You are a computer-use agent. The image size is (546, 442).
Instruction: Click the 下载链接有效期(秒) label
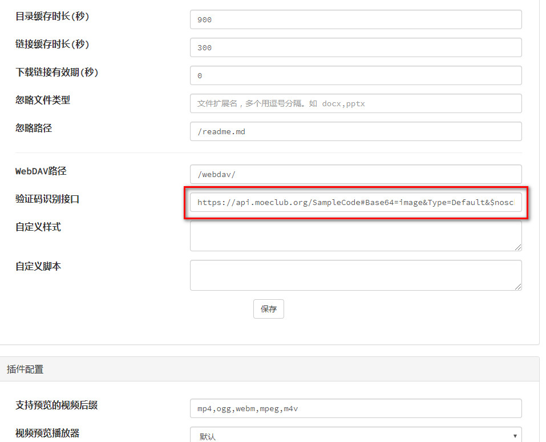[56, 72]
